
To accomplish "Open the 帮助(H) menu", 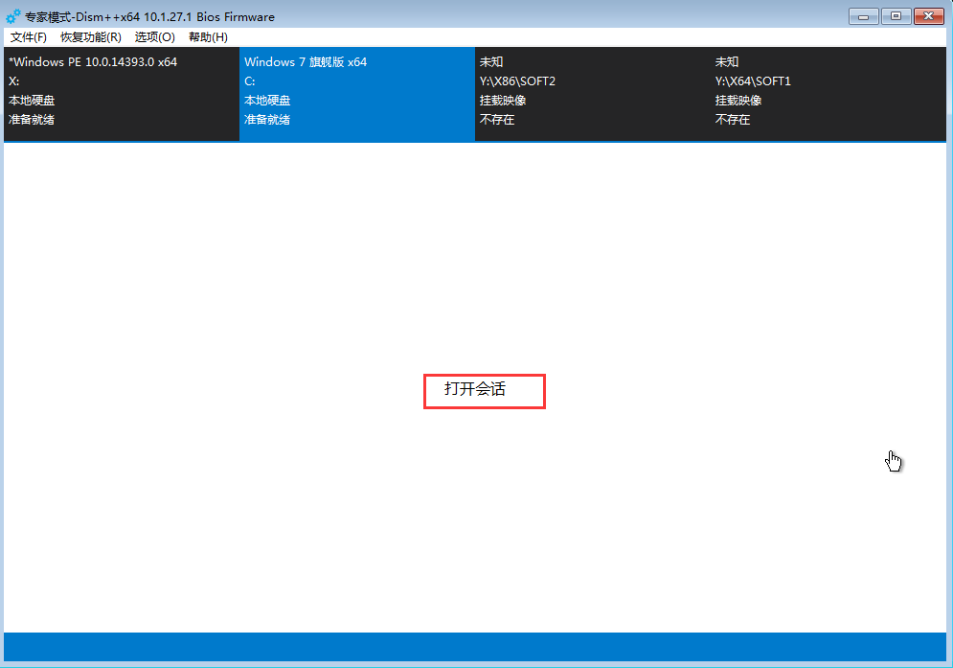I will pyautogui.click(x=208, y=37).
